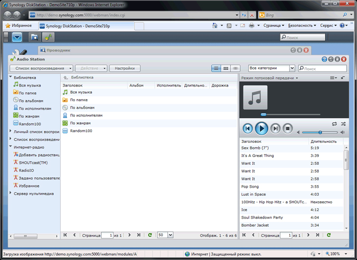
Task: Go up one level in Библиотека
Action: (x=66, y=78)
